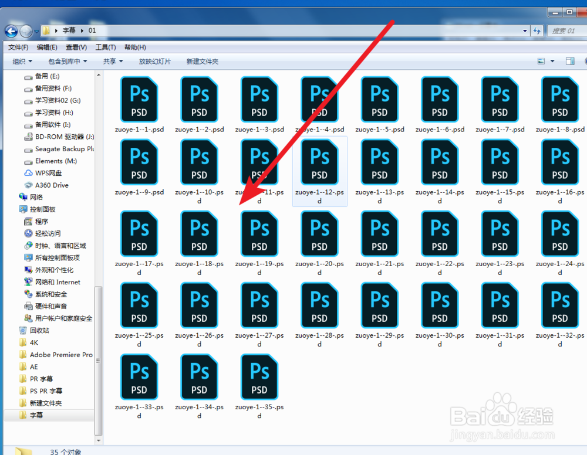Go back with the Back arrow button
The height and width of the screenshot is (455, 587).
11,31
